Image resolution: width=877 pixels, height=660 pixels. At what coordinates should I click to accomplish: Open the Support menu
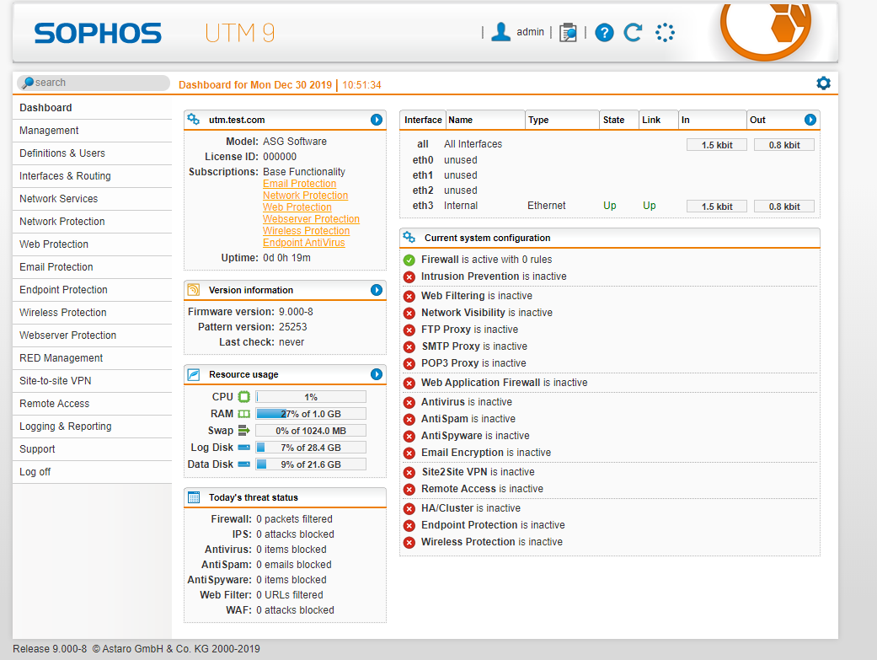point(93,449)
